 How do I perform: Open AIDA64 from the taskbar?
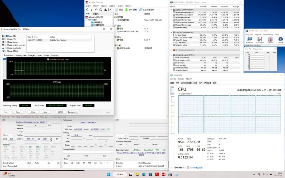[x=163, y=175]
